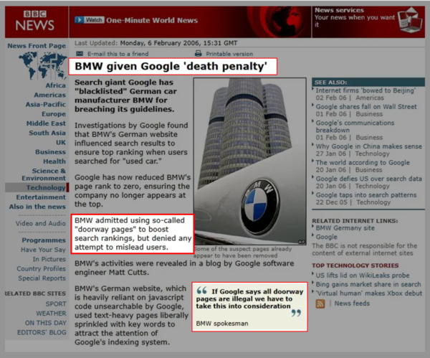The width and height of the screenshot is (430, 358).
Task: Click the BMW headquarters photo
Action: tap(250, 161)
